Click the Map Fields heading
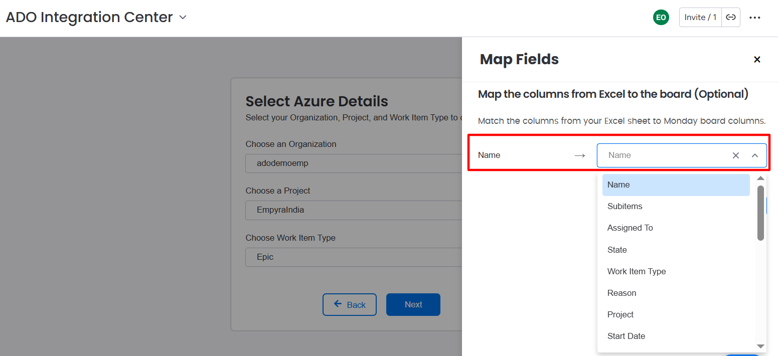Viewport: 778px width, 356px height. [519, 59]
